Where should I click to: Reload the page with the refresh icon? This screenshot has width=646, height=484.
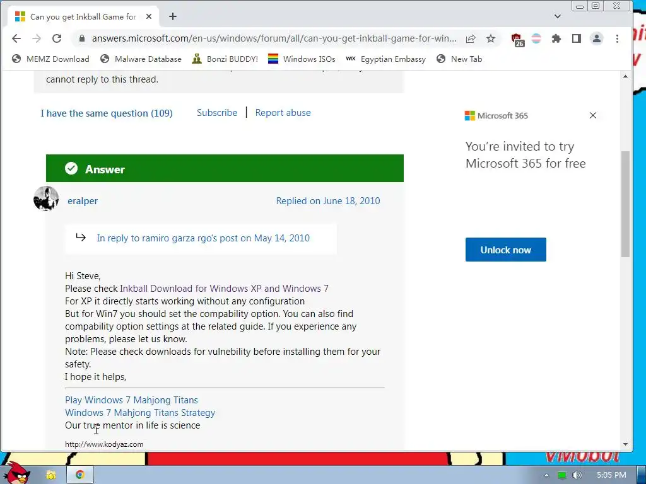pyautogui.click(x=57, y=38)
